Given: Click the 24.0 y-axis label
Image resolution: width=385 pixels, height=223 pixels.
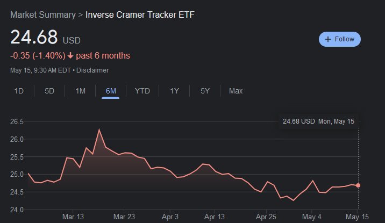Looking at the screenshot, I should pos(17,210).
